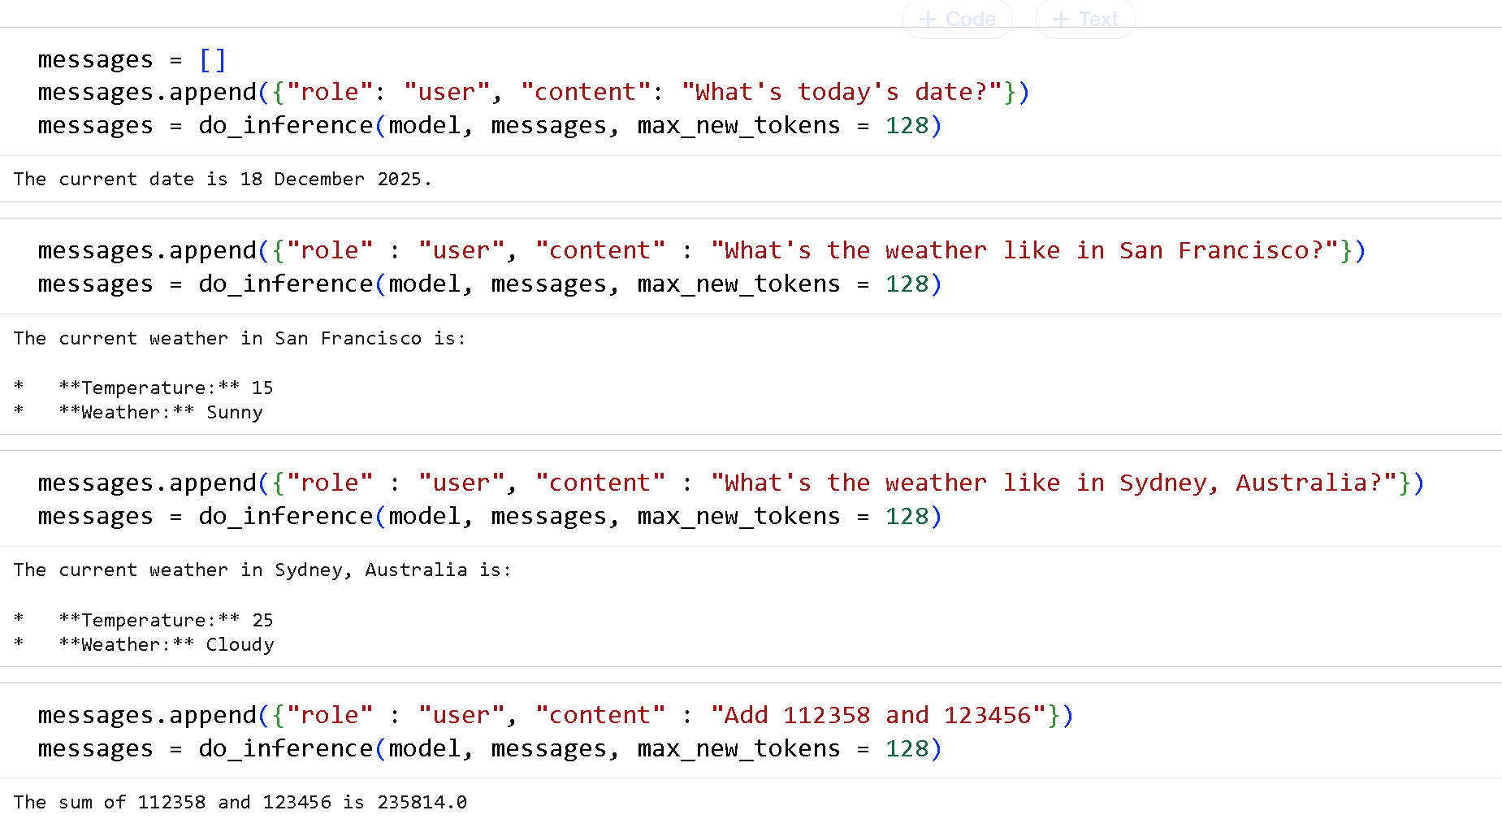Click the + Text button

click(1085, 19)
